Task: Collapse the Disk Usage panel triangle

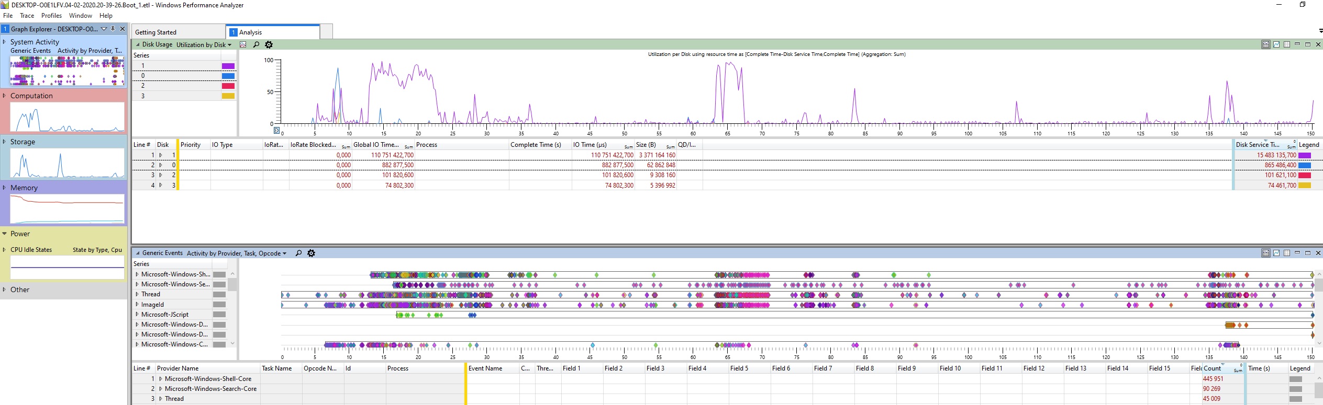Action: (x=138, y=45)
